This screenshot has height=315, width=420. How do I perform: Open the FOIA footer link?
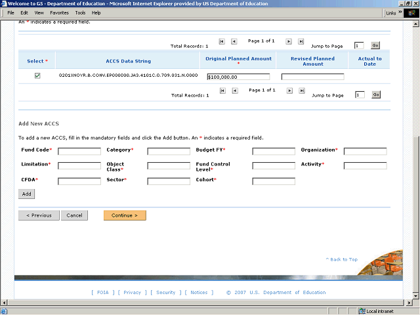103,292
